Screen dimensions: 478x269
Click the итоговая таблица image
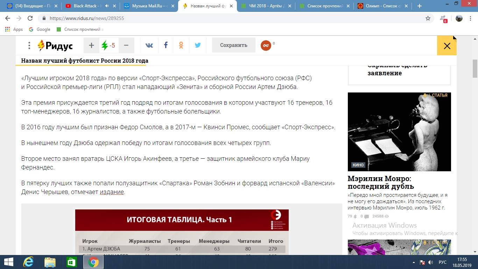(182, 232)
